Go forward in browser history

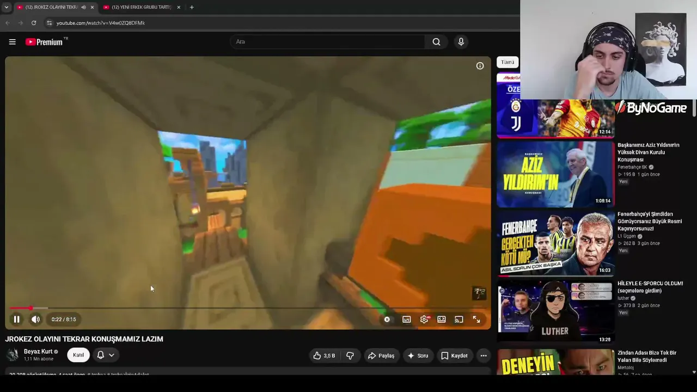click(x=21, y=23)
